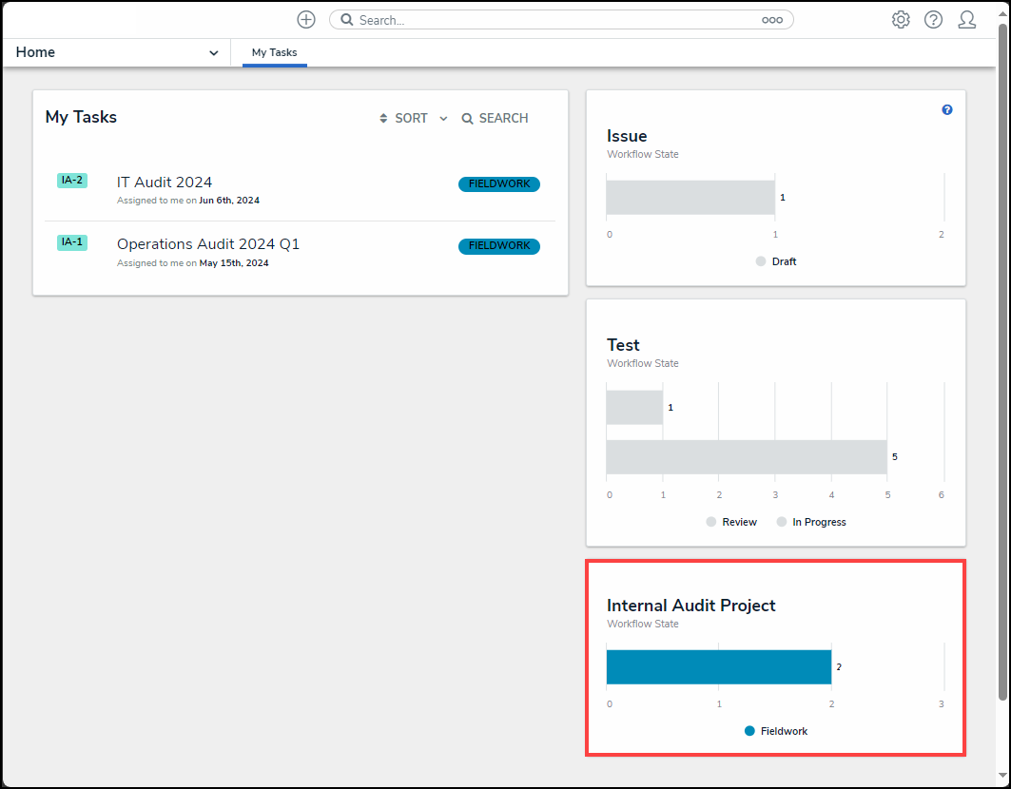The image size is (1011, 789).
Task: Click the magnifier icon in the top search bar
Action: (347, 20)
